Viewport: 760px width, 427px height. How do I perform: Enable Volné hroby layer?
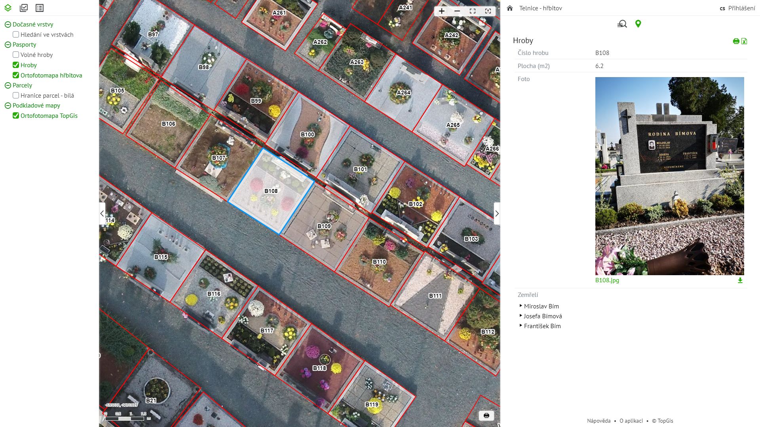coord(16,55)
